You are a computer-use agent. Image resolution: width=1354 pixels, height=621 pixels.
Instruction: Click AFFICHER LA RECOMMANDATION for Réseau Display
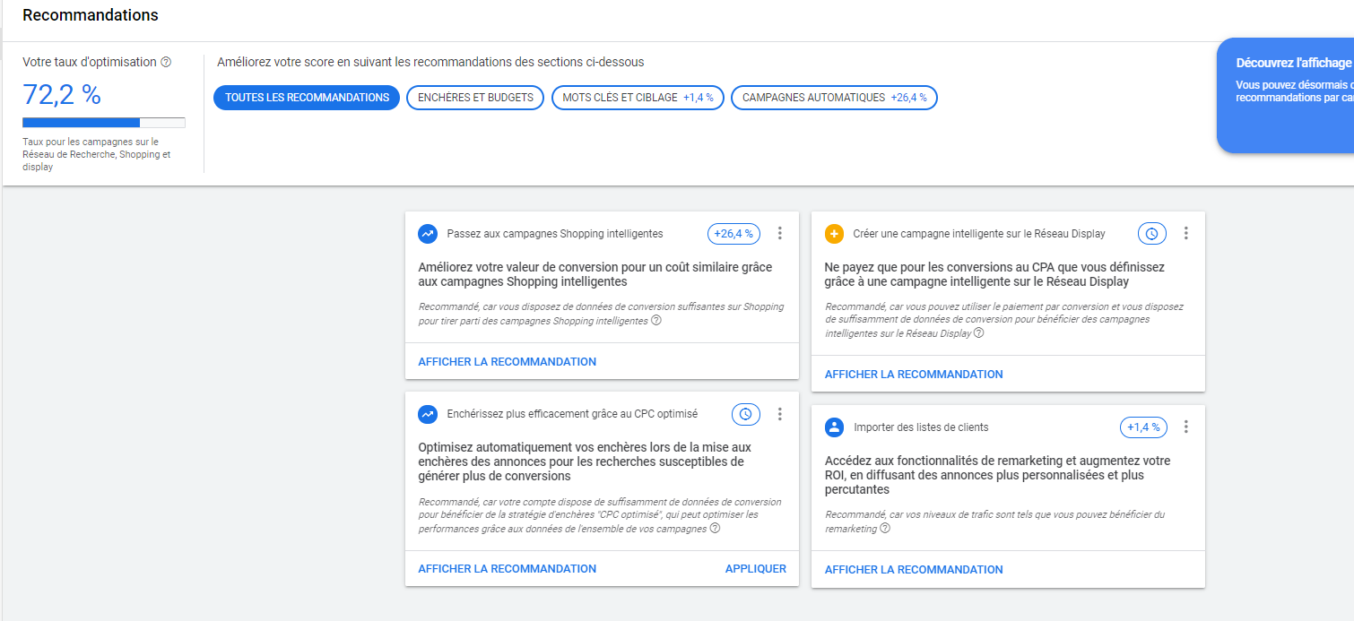point(914,375)
